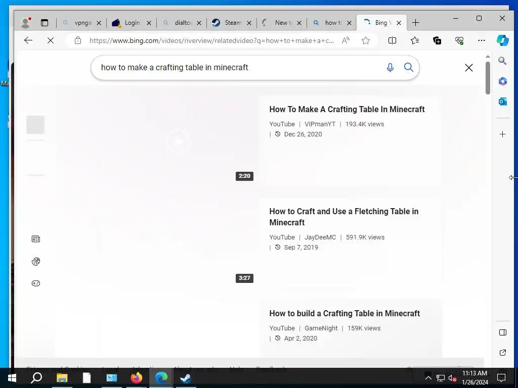Add this page to favorites star
The width and height of the screenshot is (518, 388).
365,40
